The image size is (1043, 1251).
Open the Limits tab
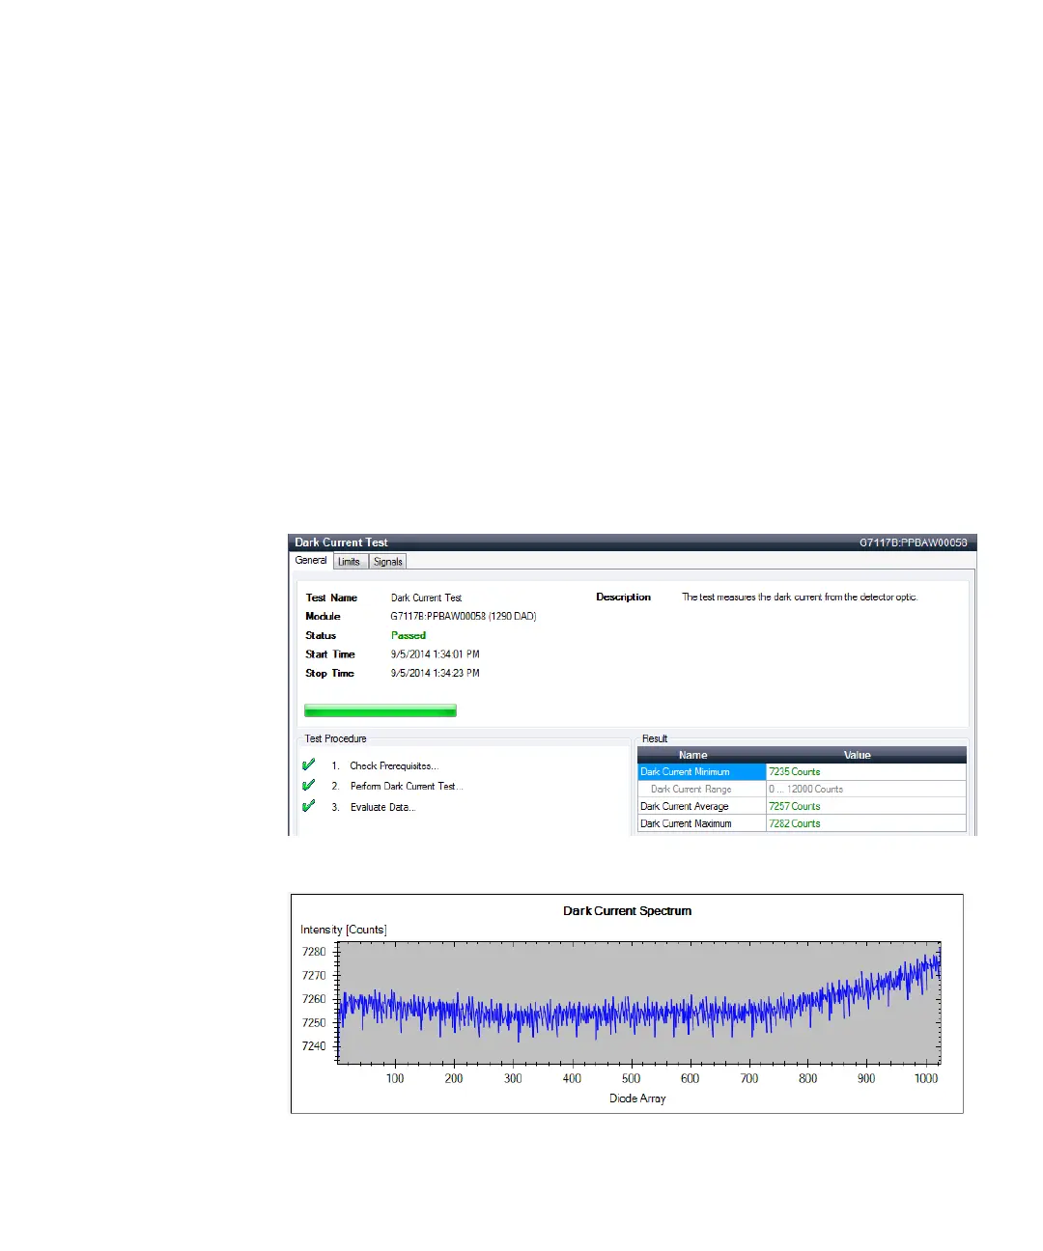pyautogui.click(x=350, y=562)
